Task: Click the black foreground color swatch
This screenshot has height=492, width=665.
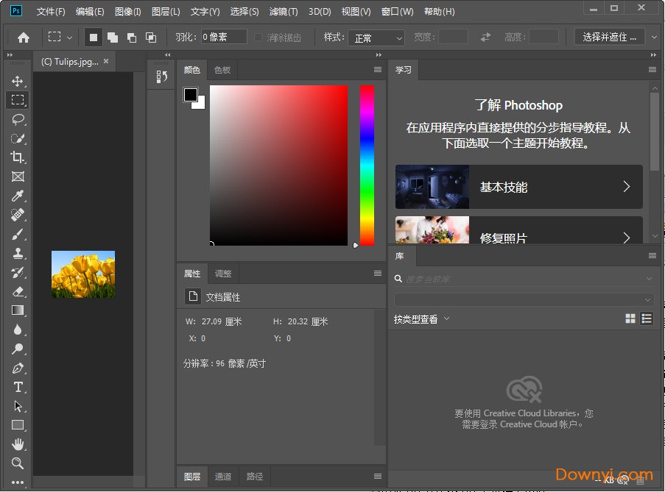Action: [191, 95]
